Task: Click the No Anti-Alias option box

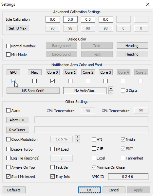Action: click(85, 91)
